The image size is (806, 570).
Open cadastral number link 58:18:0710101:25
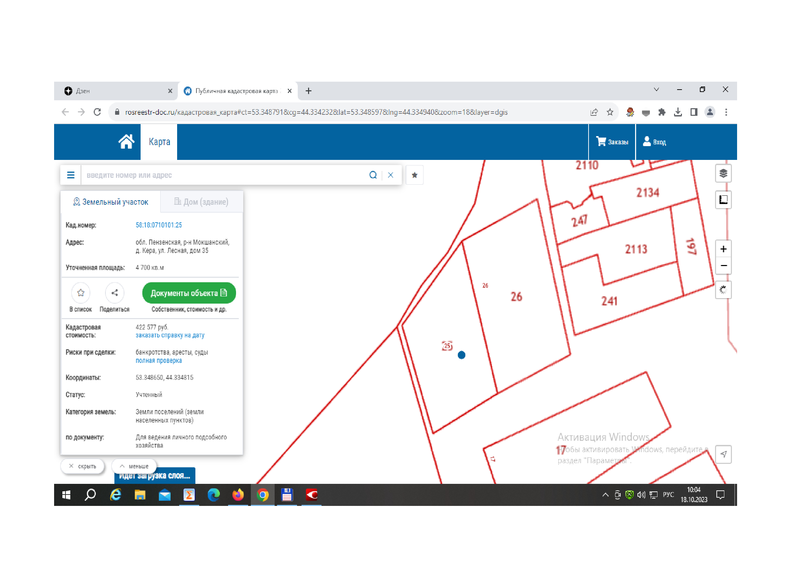159,225
